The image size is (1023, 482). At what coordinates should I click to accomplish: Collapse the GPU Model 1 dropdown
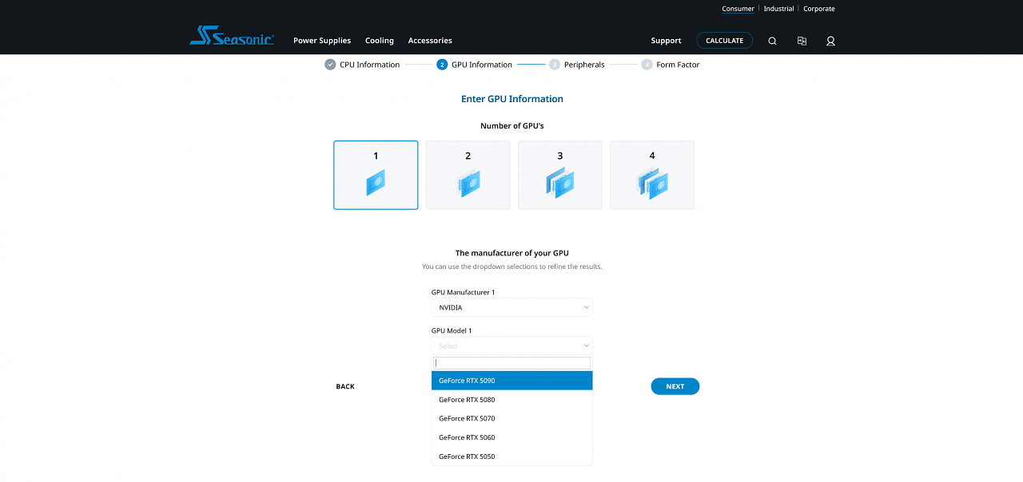pyautogui.click(x=512, y=346)
